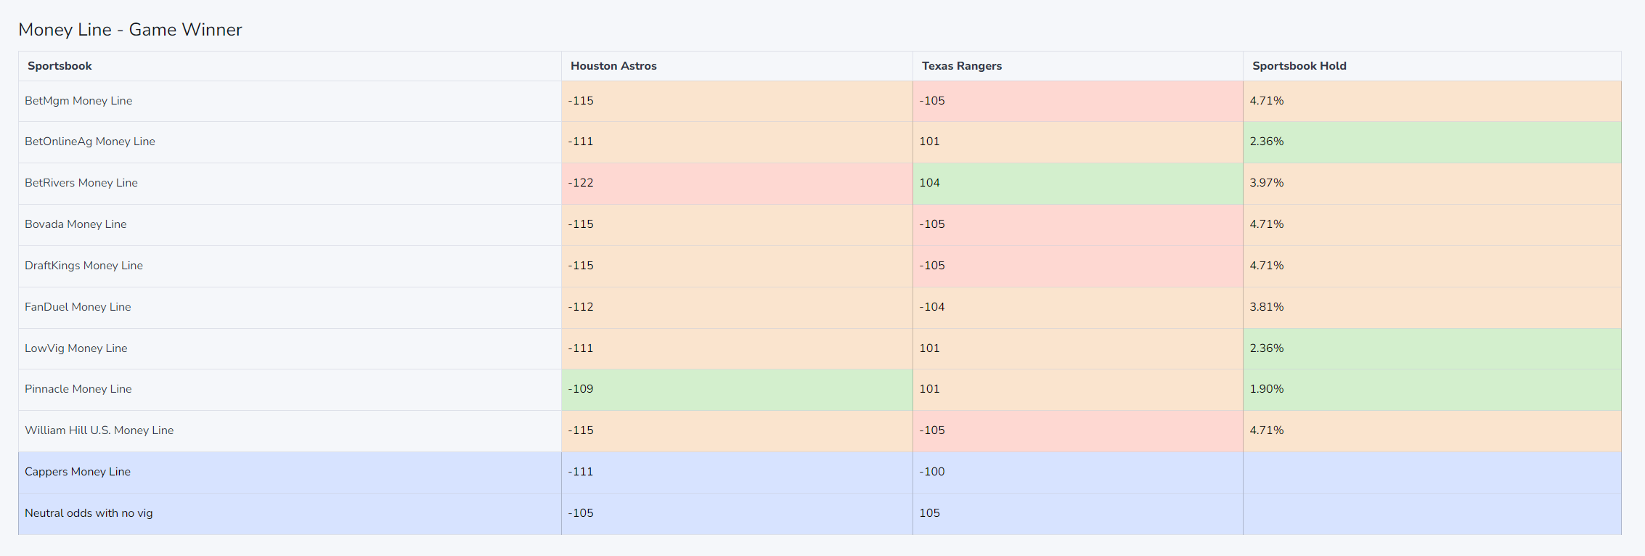Select the BetRivers Money Line row label
This screenshot has height=556, width=1645.
[81, 183]
